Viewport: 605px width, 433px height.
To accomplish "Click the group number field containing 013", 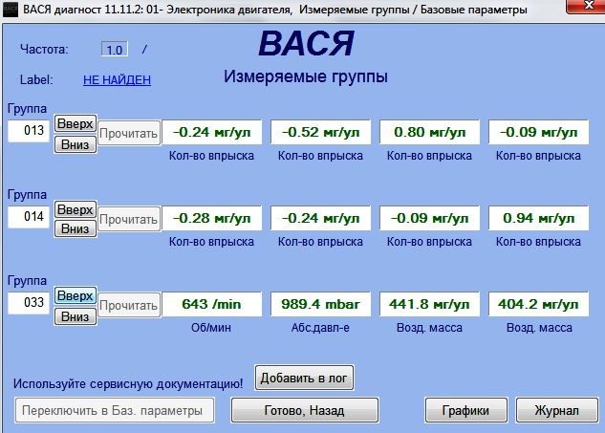I will pyautogui.click(x=28, y=132).
